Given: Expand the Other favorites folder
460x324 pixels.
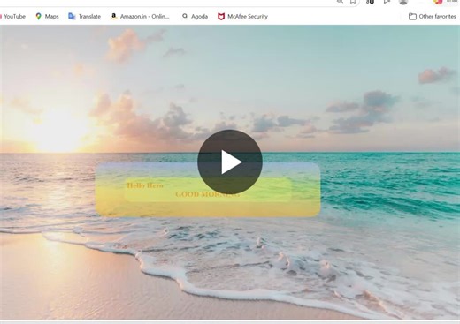Looking at the screenshot, I should click(x=433, y=17).
